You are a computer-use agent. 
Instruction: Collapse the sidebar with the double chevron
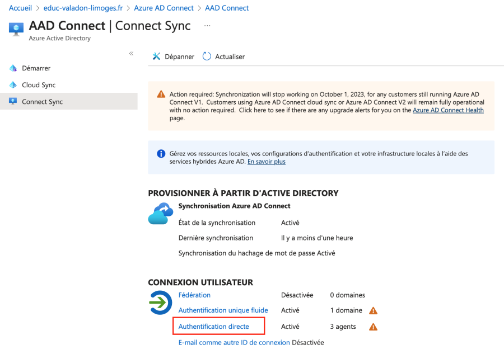coord(131,53)
